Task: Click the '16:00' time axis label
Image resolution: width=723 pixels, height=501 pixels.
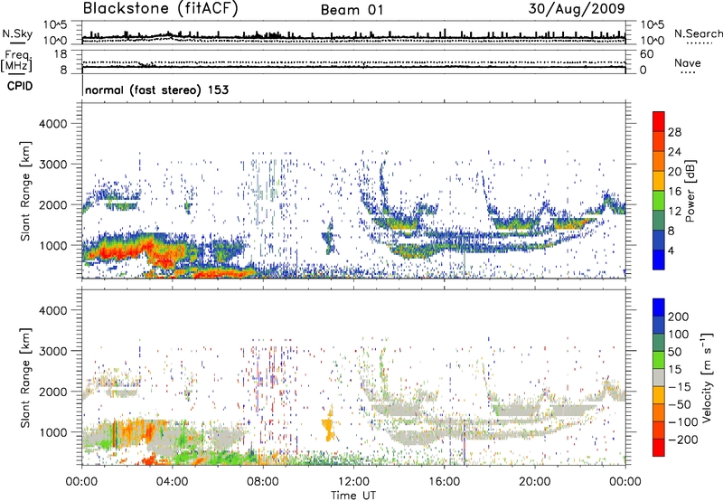Action: 444,481
